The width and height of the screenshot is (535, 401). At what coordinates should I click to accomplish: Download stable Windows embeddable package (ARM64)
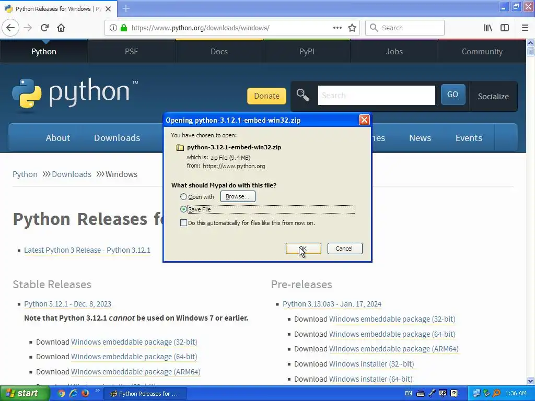[136, 372]
